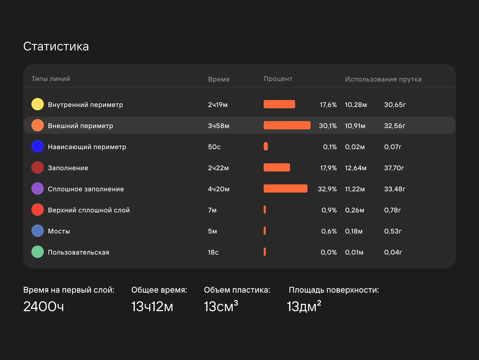Click the filament weight 33,48г
The image size is (479, 360).
click(395, 189)
